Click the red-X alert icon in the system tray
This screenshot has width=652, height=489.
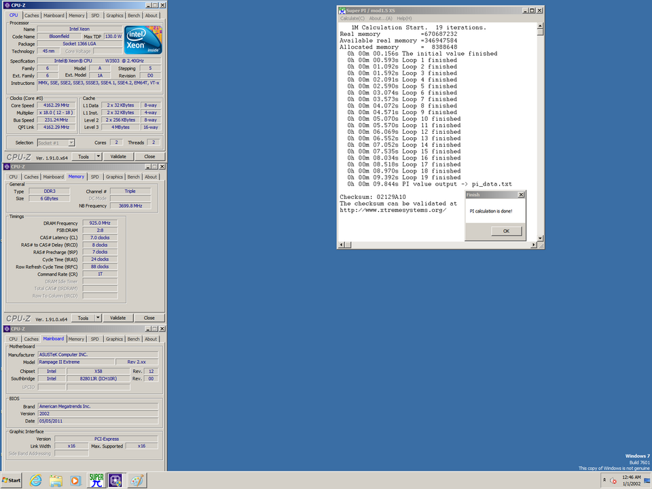[x=613, y=481]
